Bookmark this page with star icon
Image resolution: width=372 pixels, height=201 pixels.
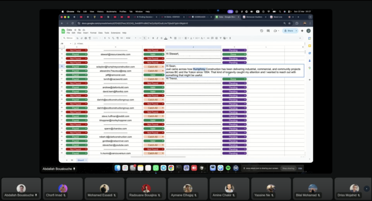[x=289, y=23]
